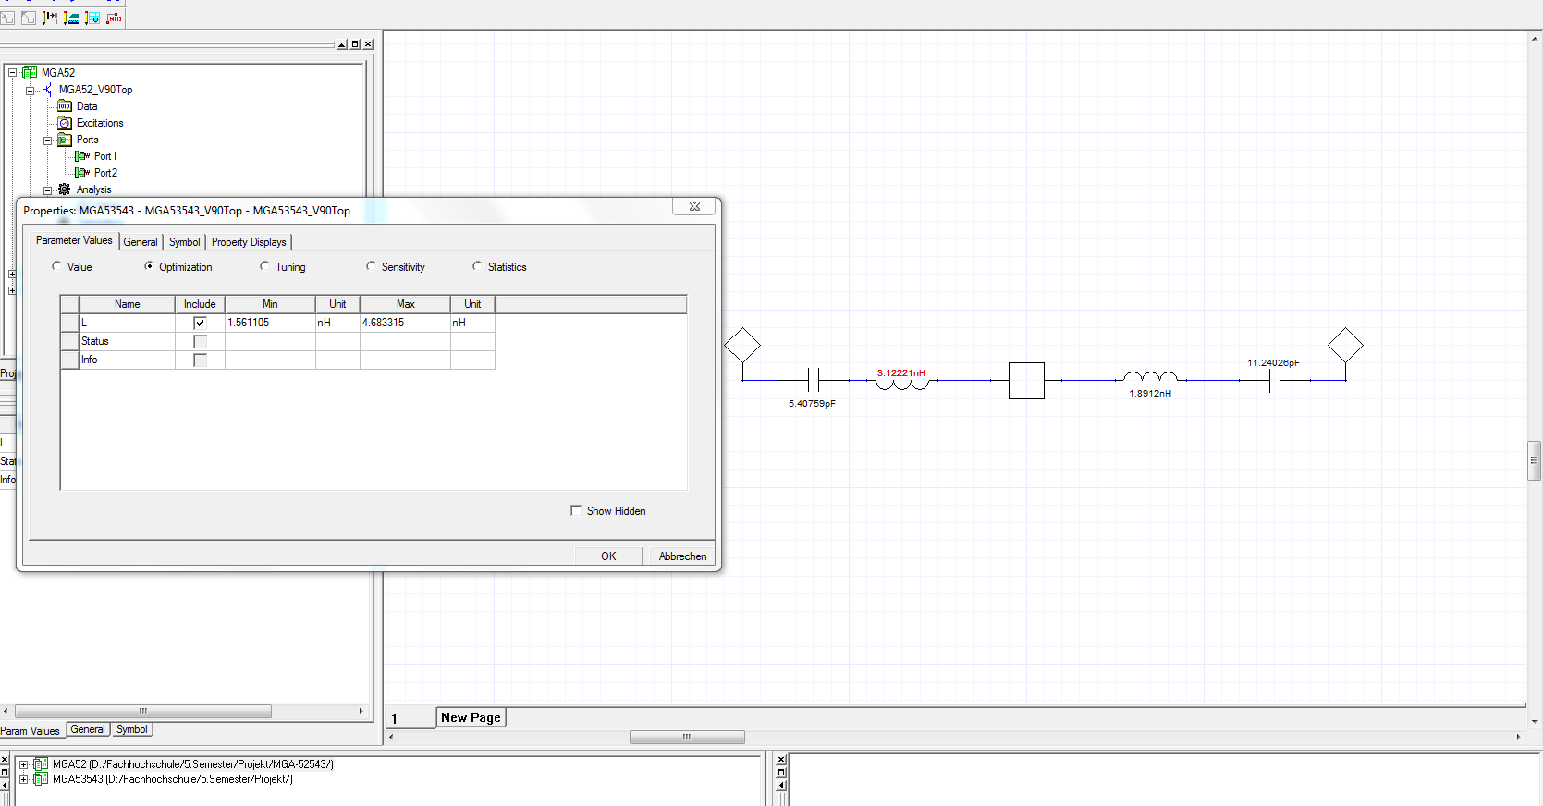Click the square component block in schematic
Viewport: 1543px width, 806px height.
1026,380
